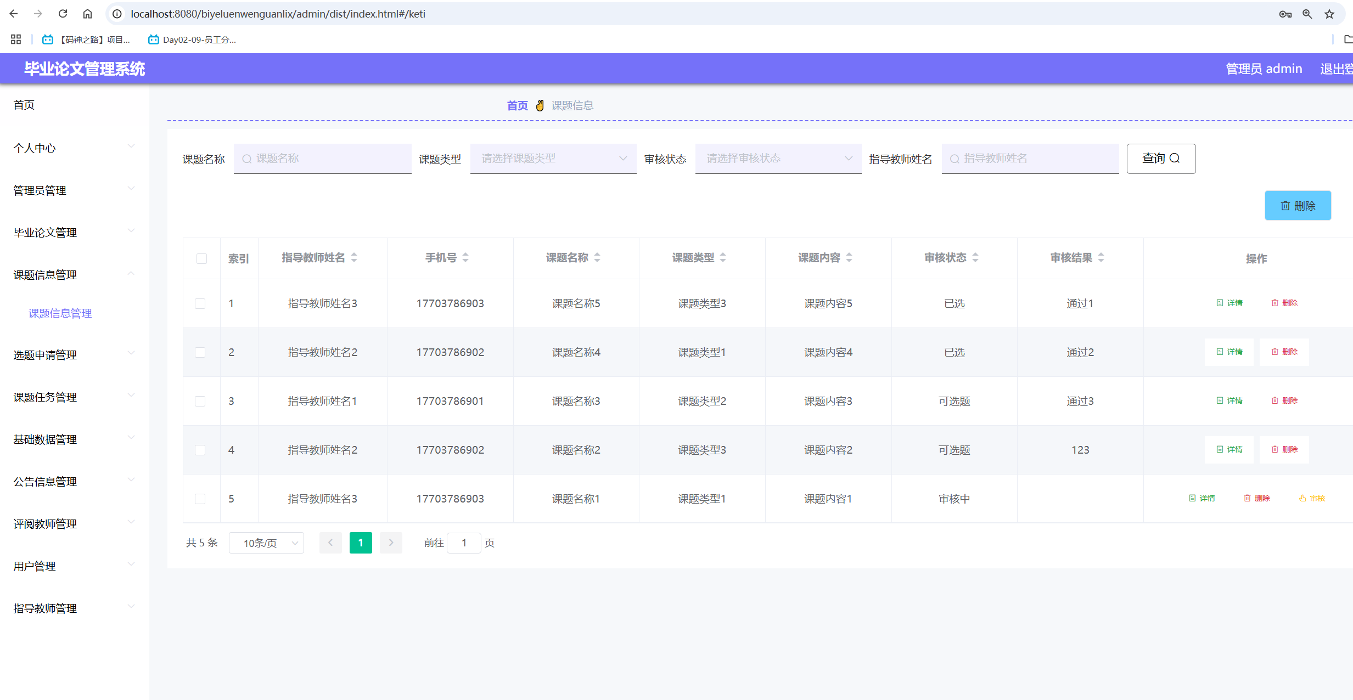
Task: Expand 毕业论文管理 sidebar menu
Action: (74, 233)
